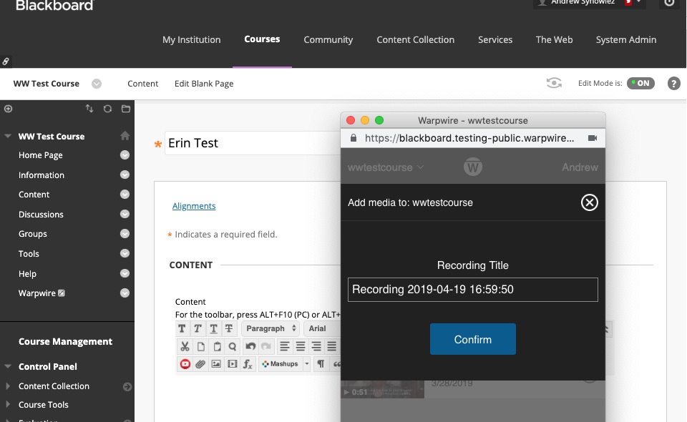Center align text in the editor

[300, 347]
